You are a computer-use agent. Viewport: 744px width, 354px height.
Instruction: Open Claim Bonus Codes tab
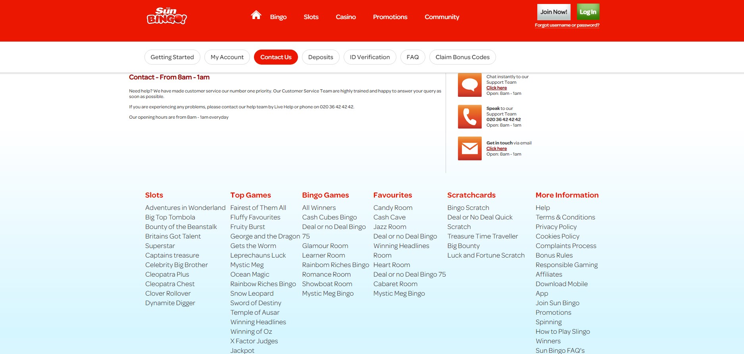[x=463, y=57]
